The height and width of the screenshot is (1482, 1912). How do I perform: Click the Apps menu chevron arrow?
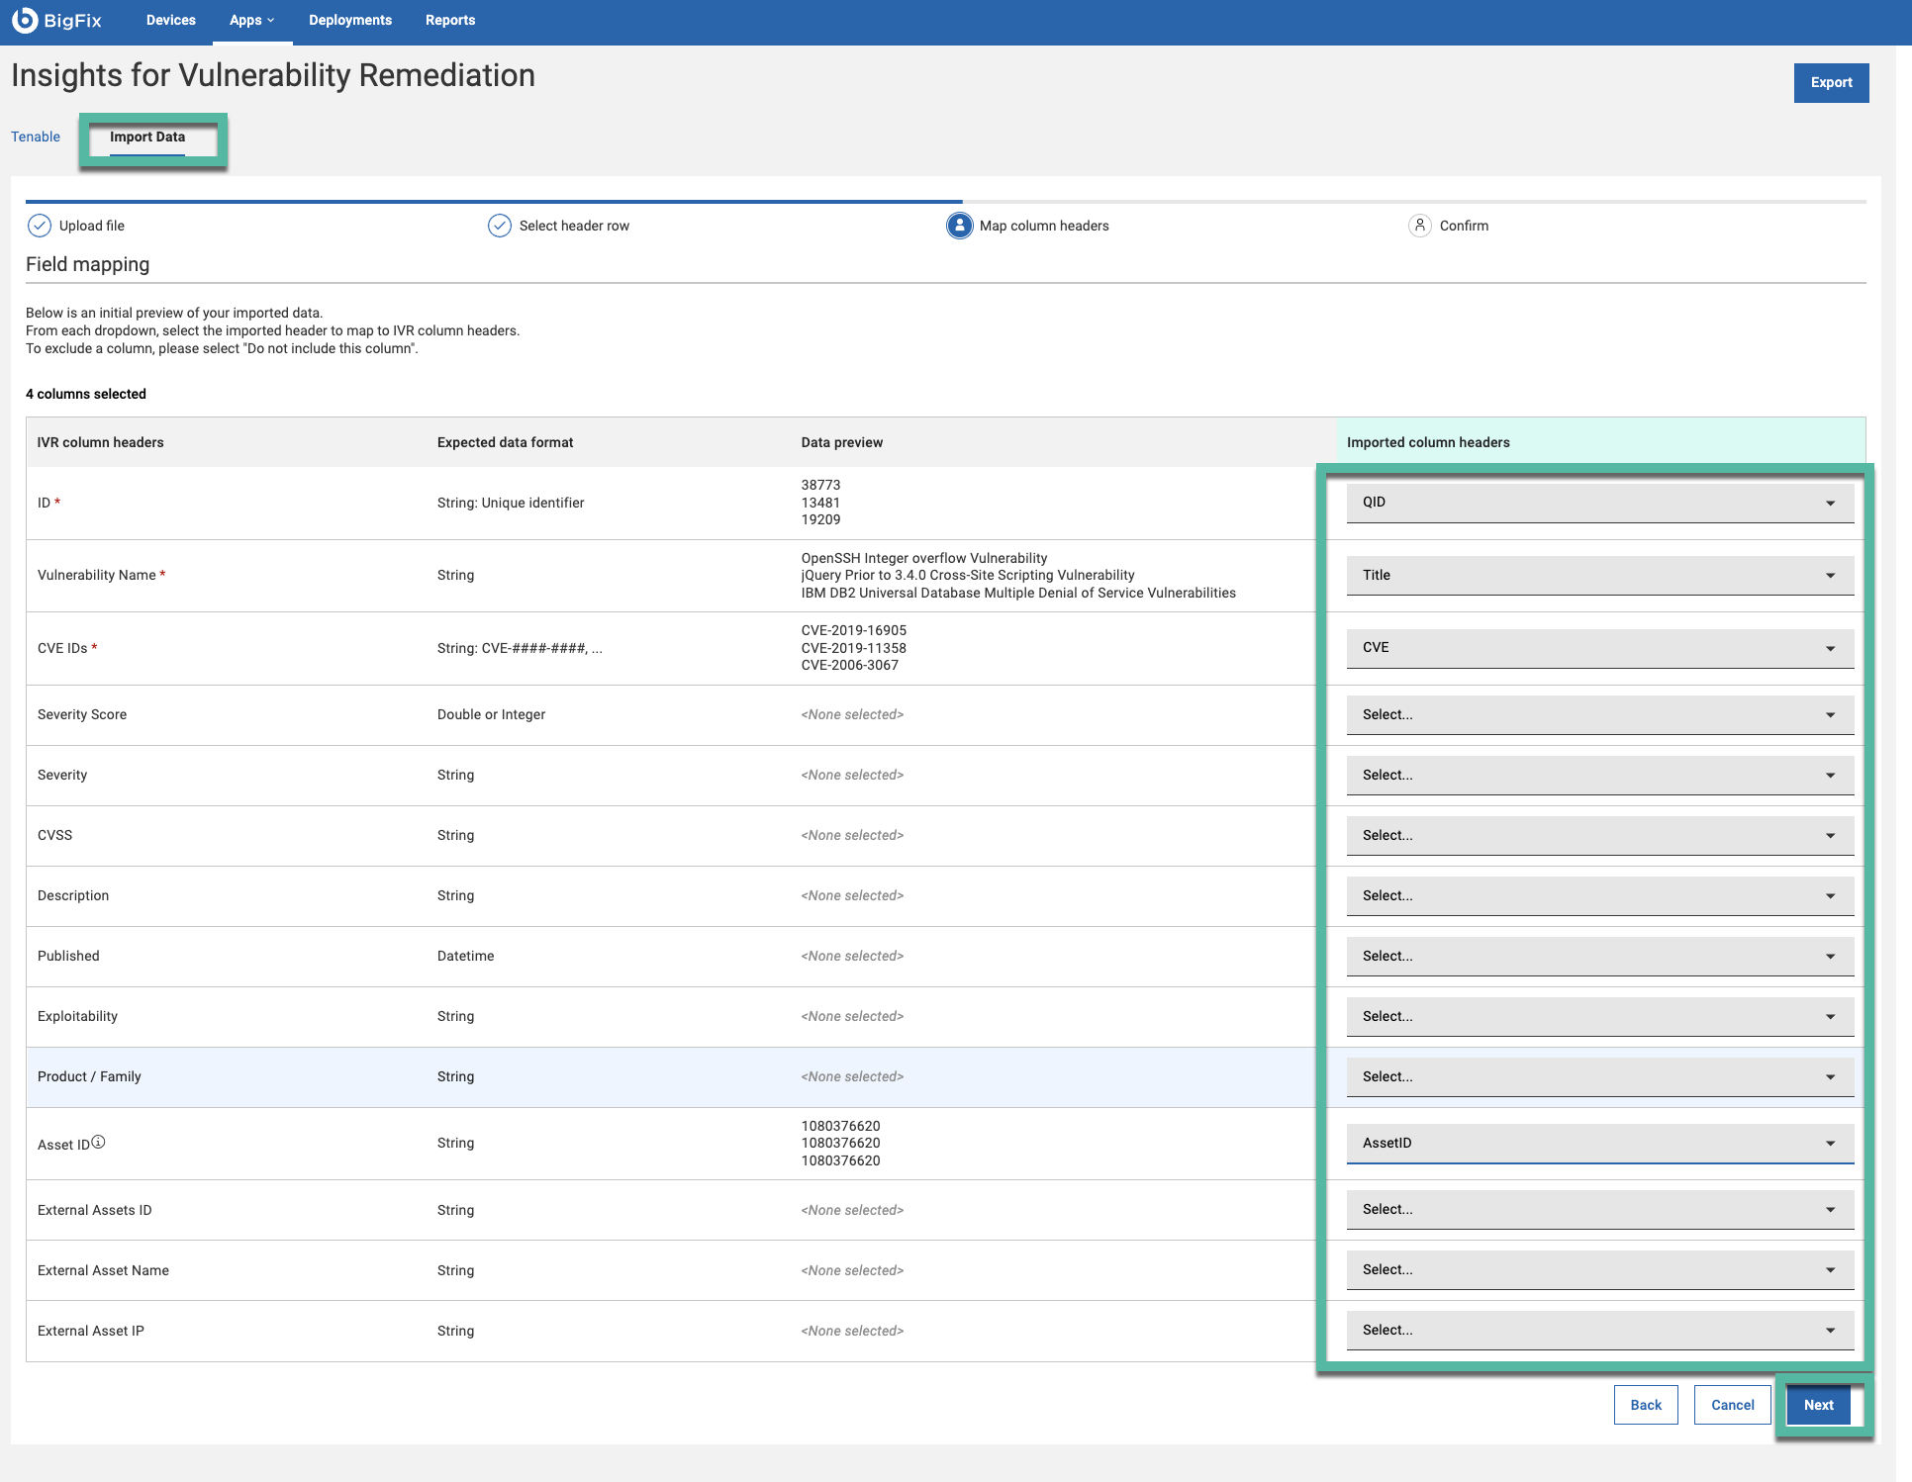coord(271,20)
